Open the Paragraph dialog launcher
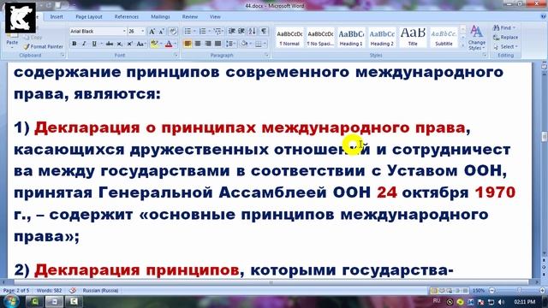The image size is (548, 308). (x=266, y=55)
